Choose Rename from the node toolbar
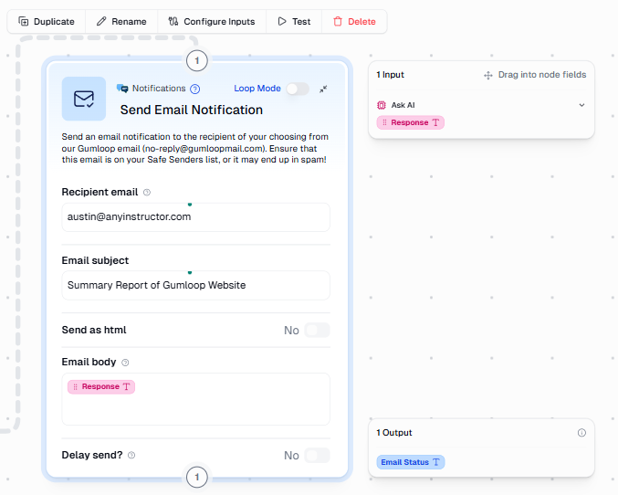This screenshot has height=495, width=618. pos(121,21)
